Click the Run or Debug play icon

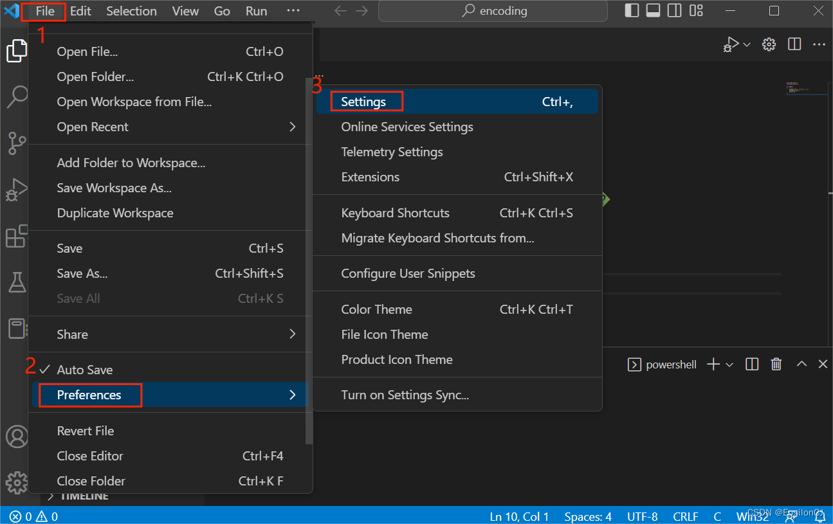[x=731, y=44]
